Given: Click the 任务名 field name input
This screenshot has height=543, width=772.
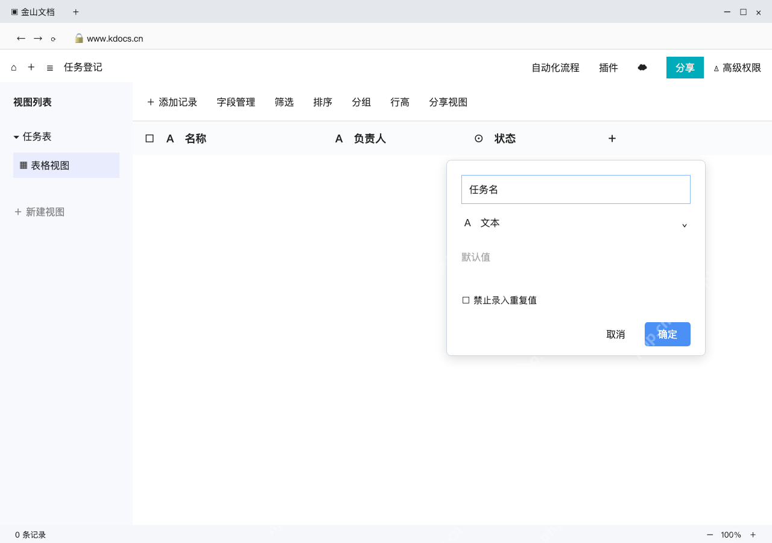Looking at the screenshot, I should click(x=576, y=189).
